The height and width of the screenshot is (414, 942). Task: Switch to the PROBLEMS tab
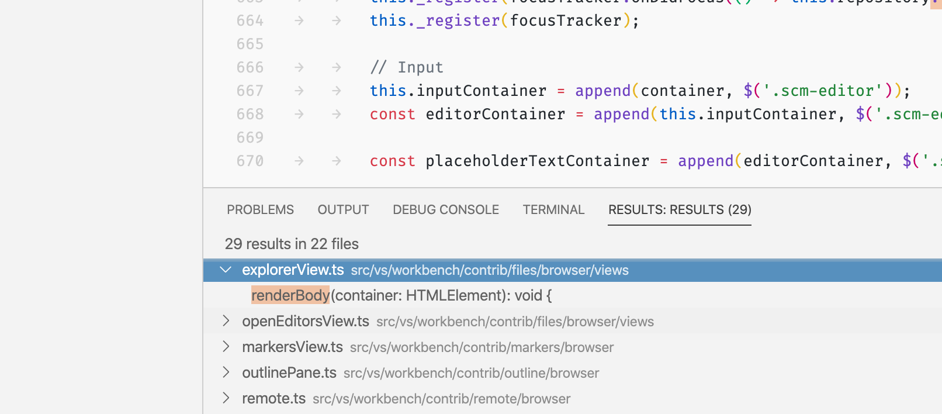click(x=260, y=209)
